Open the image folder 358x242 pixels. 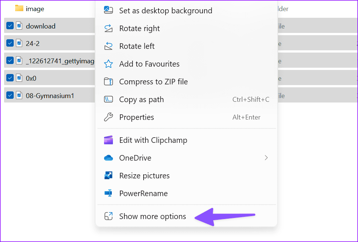coord(35,9)
